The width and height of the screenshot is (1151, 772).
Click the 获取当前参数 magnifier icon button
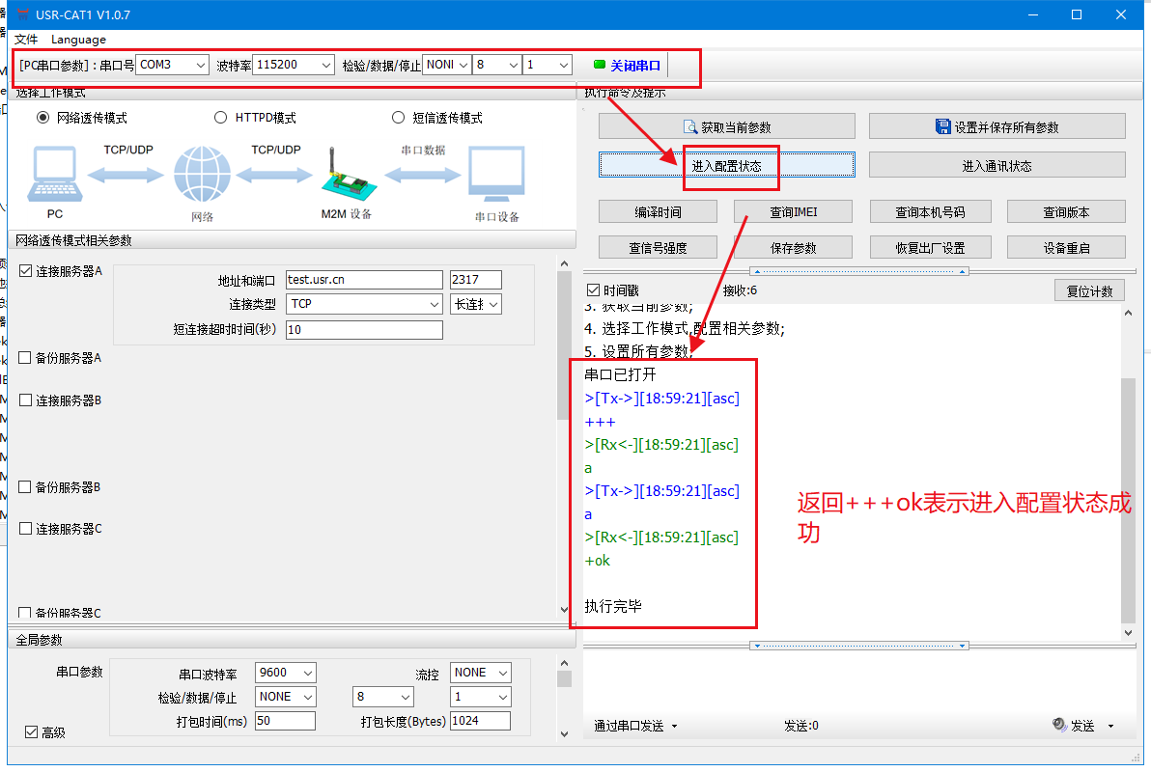click(x=690, y=126)
